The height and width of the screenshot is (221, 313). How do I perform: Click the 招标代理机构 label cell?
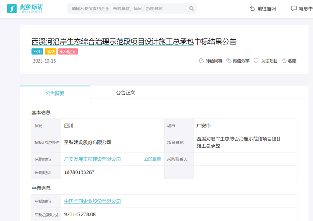tap(47, 142)
